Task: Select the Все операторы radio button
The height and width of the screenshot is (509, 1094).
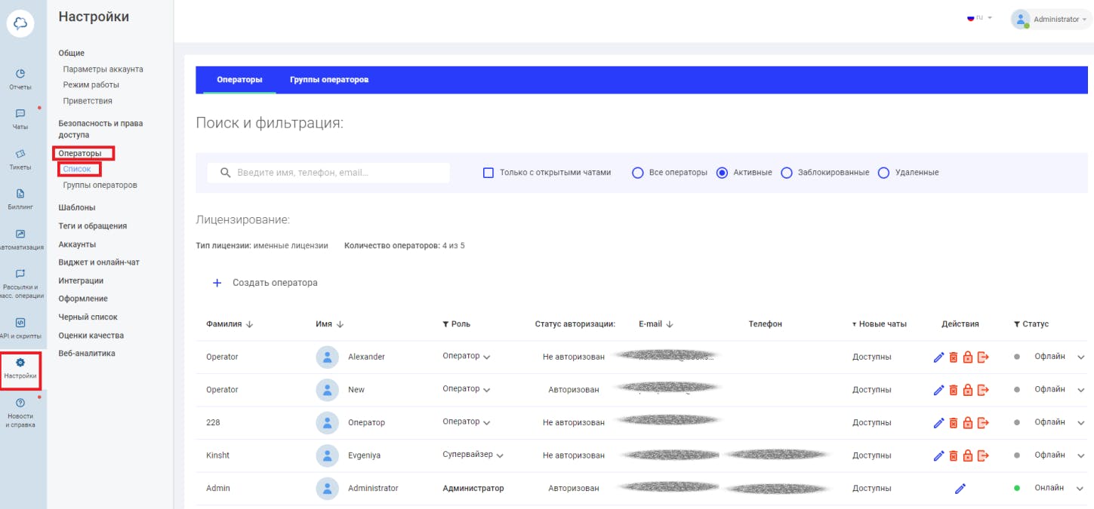Action: tap(637, 173)
